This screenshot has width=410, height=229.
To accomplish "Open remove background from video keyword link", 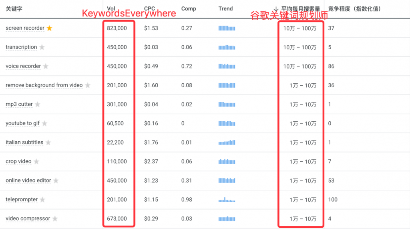I will point(44,85).
